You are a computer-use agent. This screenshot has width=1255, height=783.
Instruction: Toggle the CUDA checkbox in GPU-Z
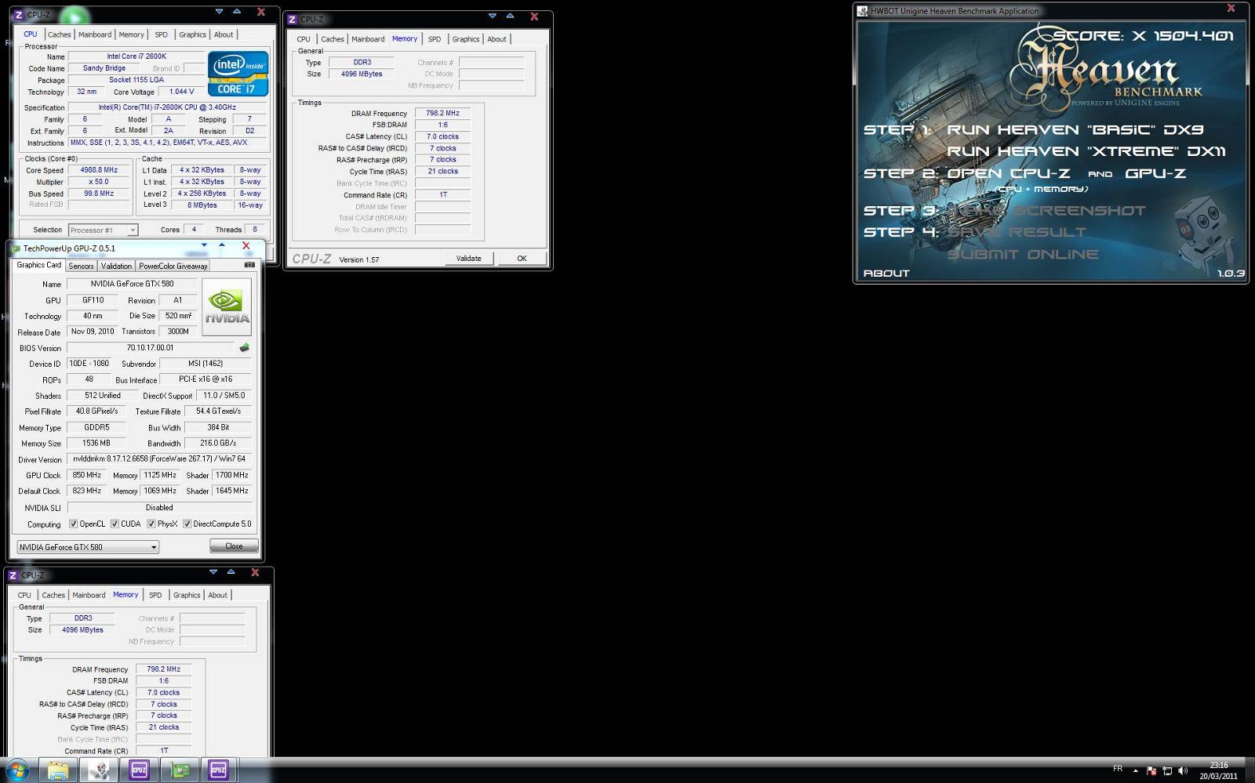coord(115,524)
